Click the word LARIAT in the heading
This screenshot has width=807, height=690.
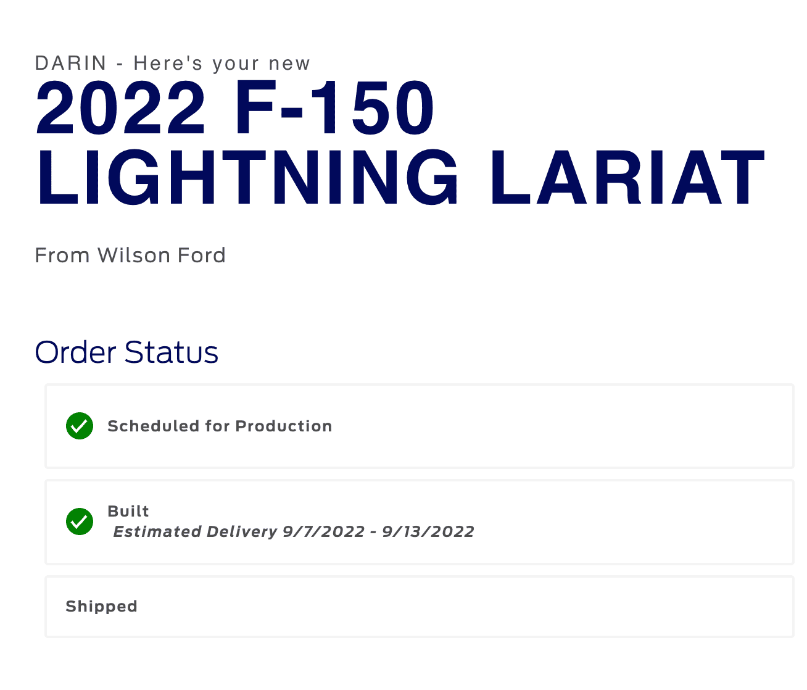[x=627, y=178]
